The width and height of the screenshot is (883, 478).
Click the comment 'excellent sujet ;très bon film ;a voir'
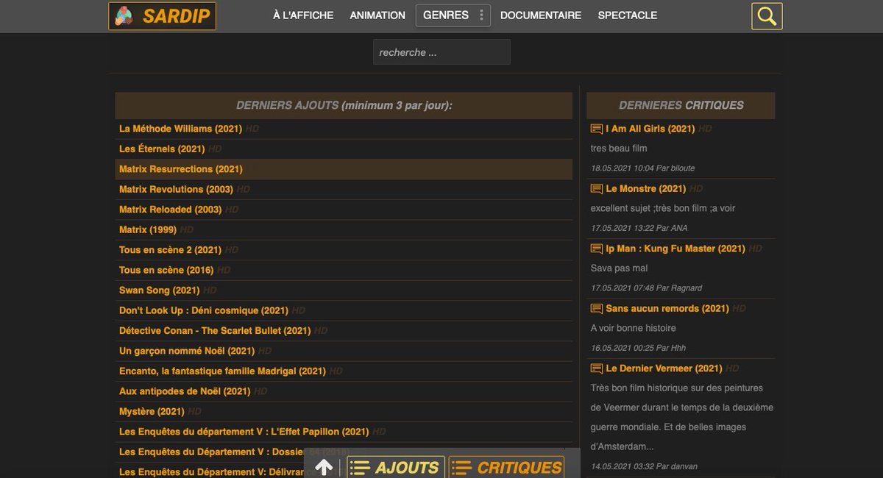click(663, 208)
